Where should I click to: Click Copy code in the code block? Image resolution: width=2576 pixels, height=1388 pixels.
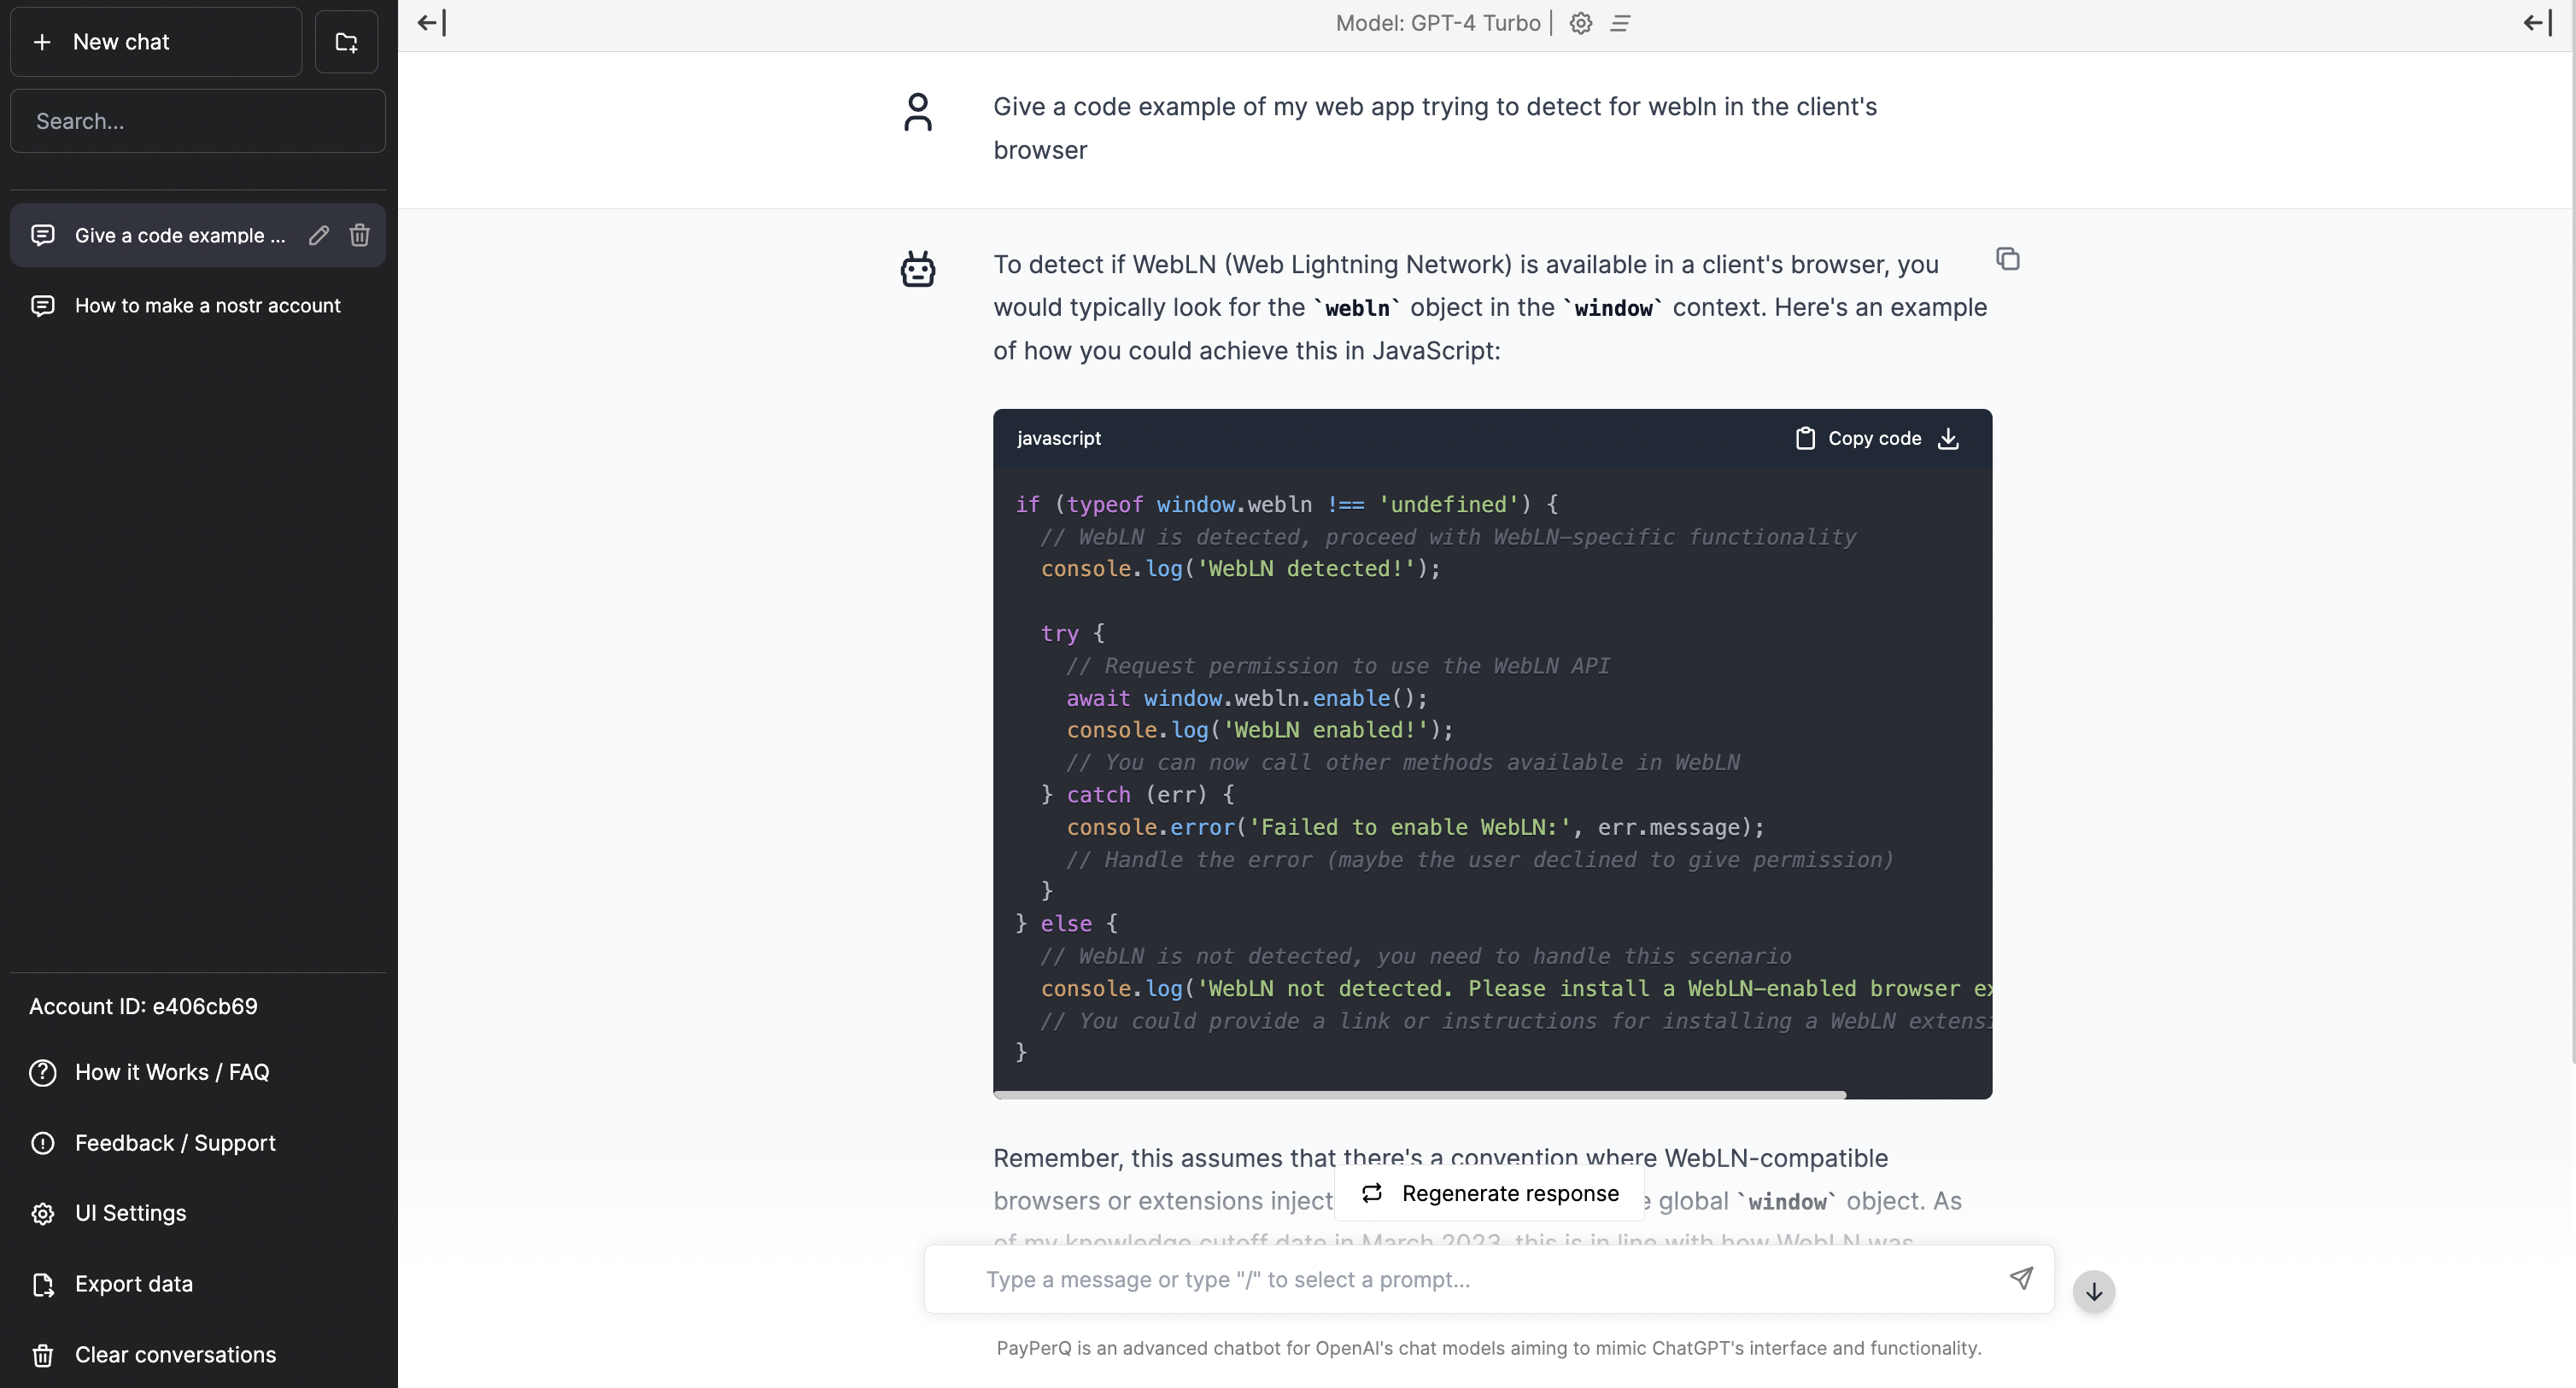pyautogui.click(x=1859, y=439)
